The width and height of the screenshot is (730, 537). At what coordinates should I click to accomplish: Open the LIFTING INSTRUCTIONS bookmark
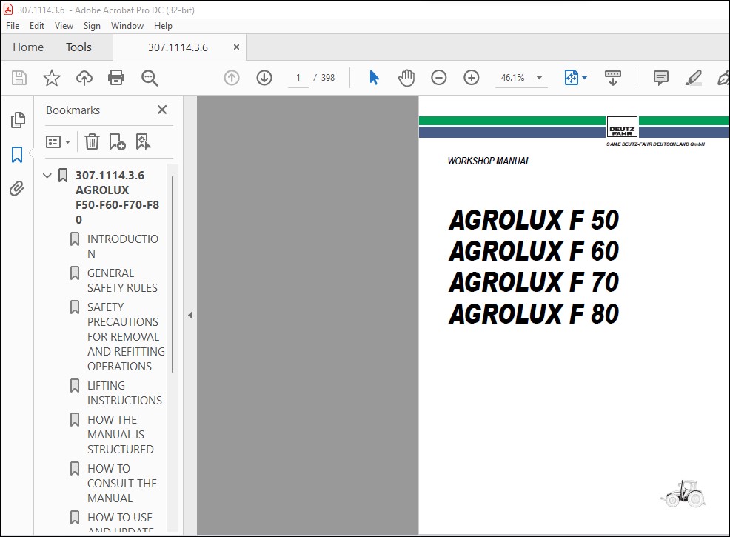pos(125,393)
